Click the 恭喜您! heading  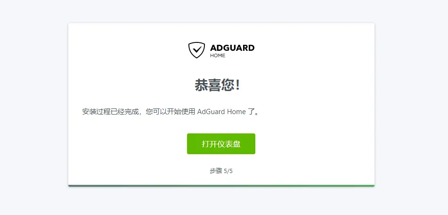(218, 85)
